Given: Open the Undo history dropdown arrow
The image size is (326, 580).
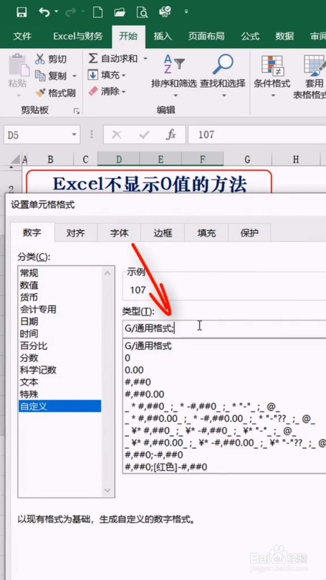Looking at the screenshot, I should (56, 11).
